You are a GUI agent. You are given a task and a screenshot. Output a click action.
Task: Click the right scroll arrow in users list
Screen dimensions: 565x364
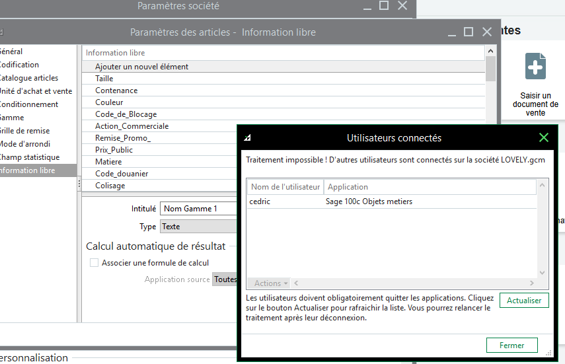531,283
